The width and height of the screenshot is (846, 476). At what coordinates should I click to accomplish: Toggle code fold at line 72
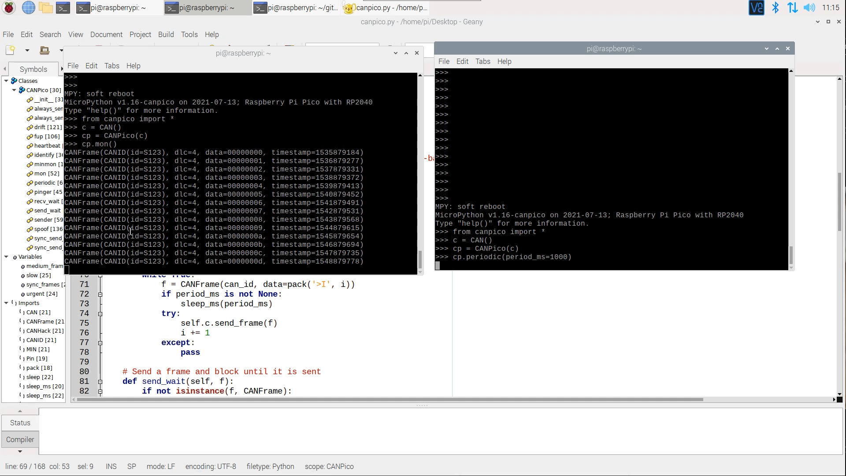[100, 294]
